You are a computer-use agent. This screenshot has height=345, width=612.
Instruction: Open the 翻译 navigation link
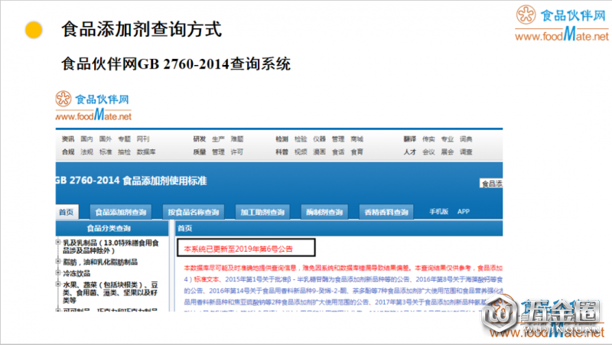pyautogui.click(x=410, y=139)
